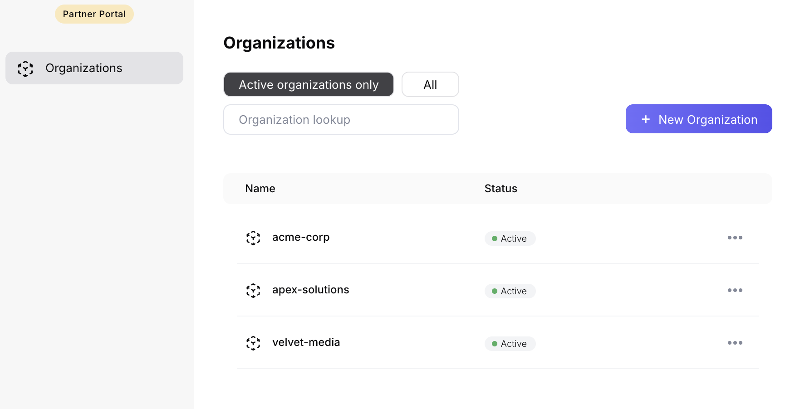
Task: Focus the Organization lookup search field
Action: tap(341, 120)
